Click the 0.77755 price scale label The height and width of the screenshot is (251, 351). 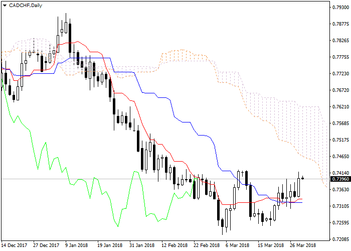[x=340, y=57]
